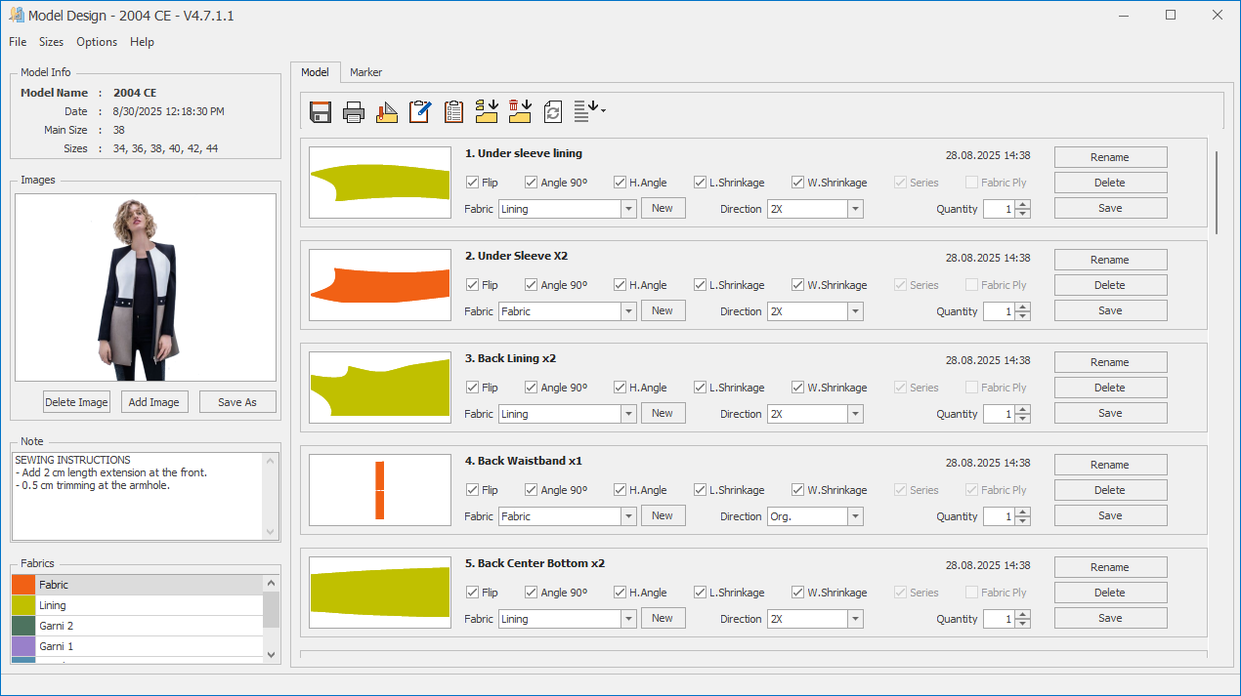
Task: Toggle L.Shrinkage for Back Lining x2
Action: (701, 388)
